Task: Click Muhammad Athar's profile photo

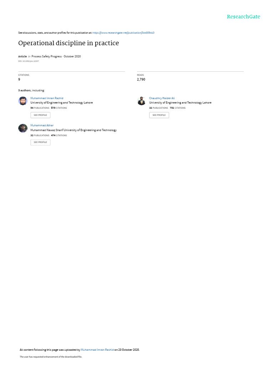Action: (x=23, y=128)
